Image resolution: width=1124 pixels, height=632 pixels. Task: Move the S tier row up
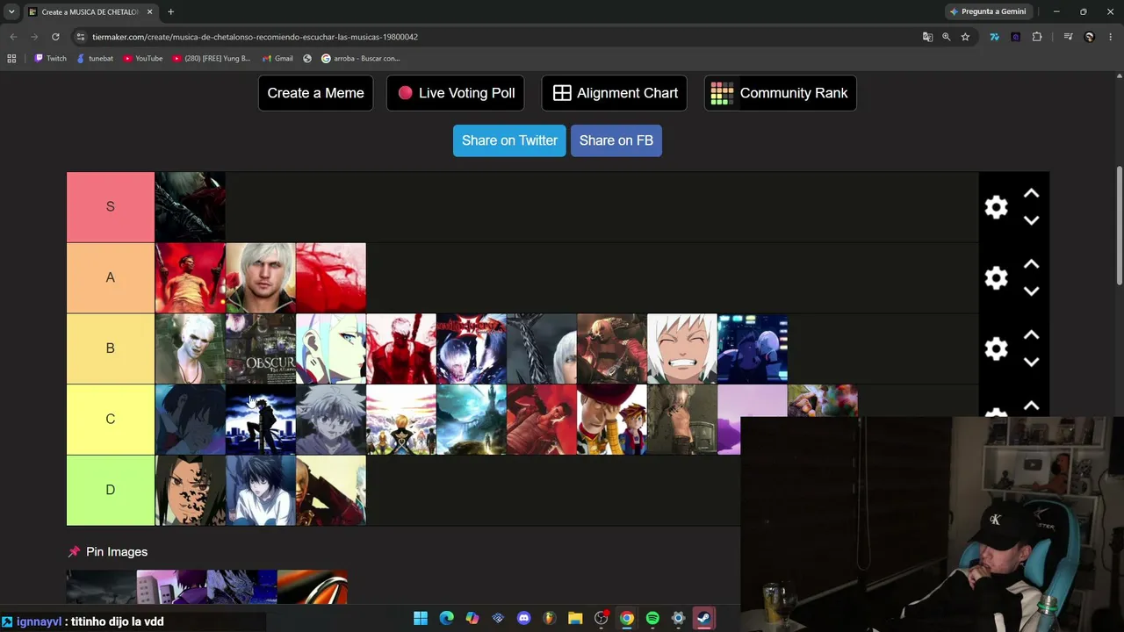[1031, 194]
